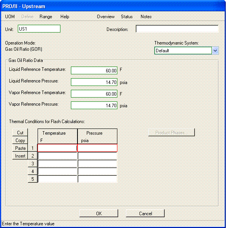Select row 3 Temperature cell
This screenshot has width=227, height=228.
click(x=57, y=163)
